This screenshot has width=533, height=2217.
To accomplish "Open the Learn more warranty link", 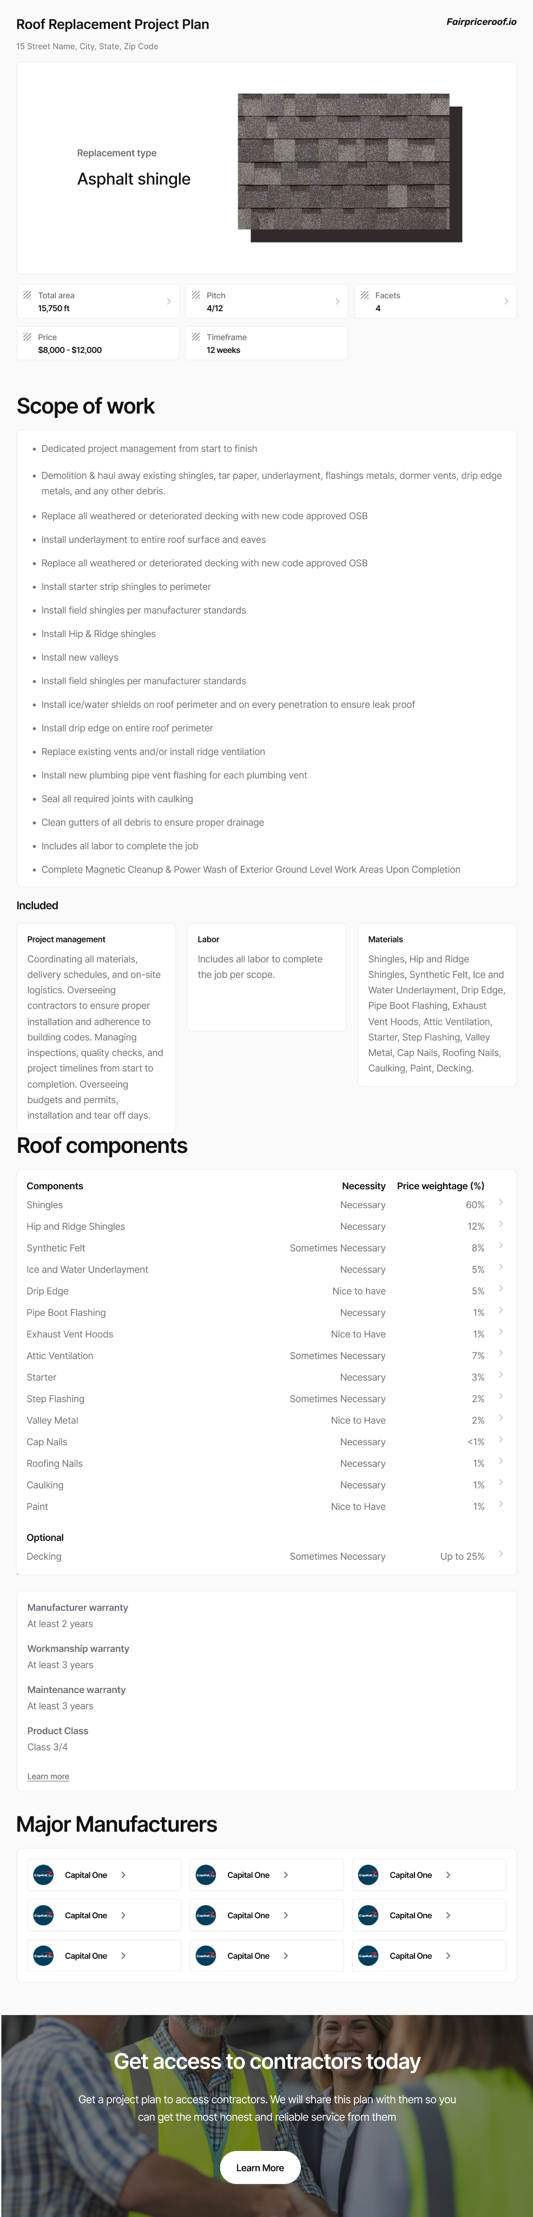I will [48, 1776].
